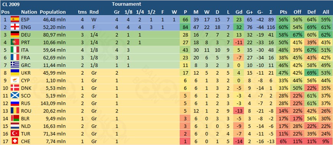Select the Population column header
This screenshot has width=333, height=145.
coord(53,12)
